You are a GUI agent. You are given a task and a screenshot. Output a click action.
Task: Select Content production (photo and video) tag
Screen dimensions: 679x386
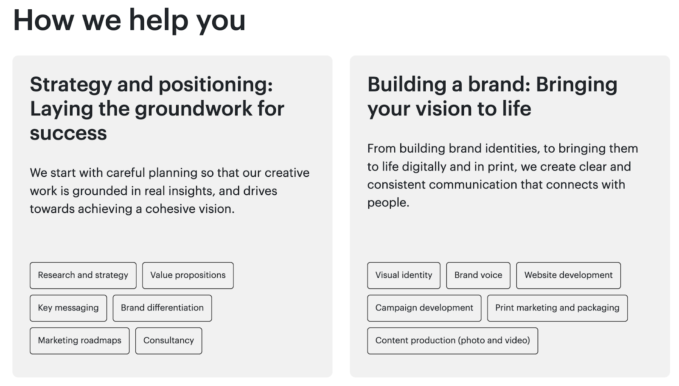pos(452,341)
